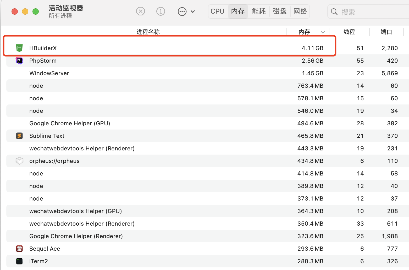Screen dimensions: 409x270
Task: Select the HBuilderX process row
Action: pyautogui.click(x=208, y=48)
